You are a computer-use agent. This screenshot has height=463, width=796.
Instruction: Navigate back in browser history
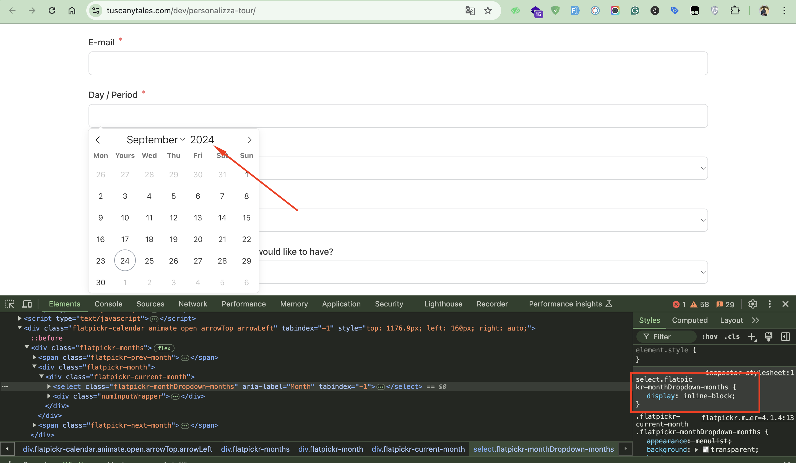pos(12,11)
